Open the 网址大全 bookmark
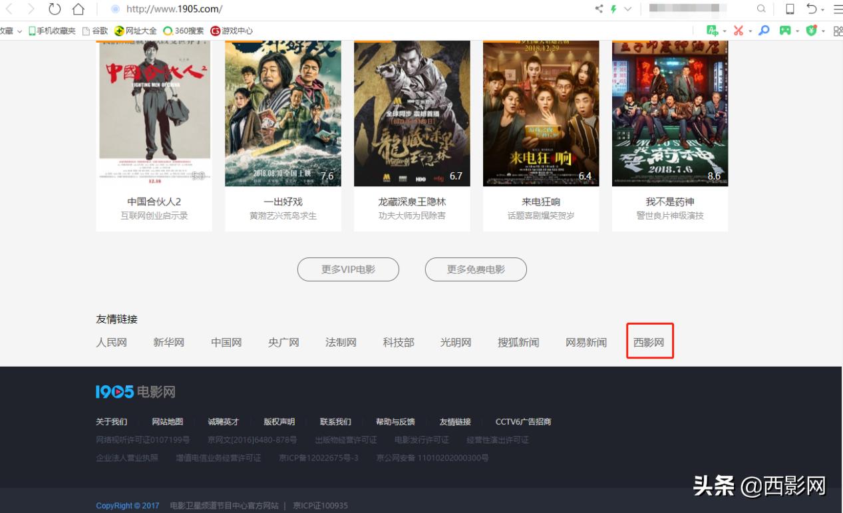 136,31
